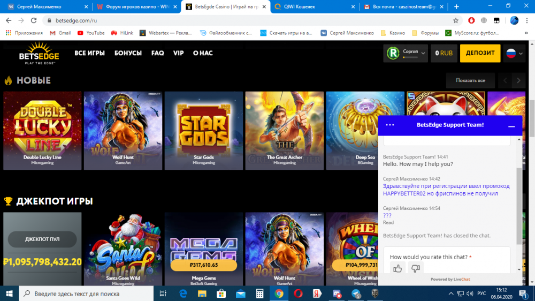Open Yandex browser from taskbar

317,294
